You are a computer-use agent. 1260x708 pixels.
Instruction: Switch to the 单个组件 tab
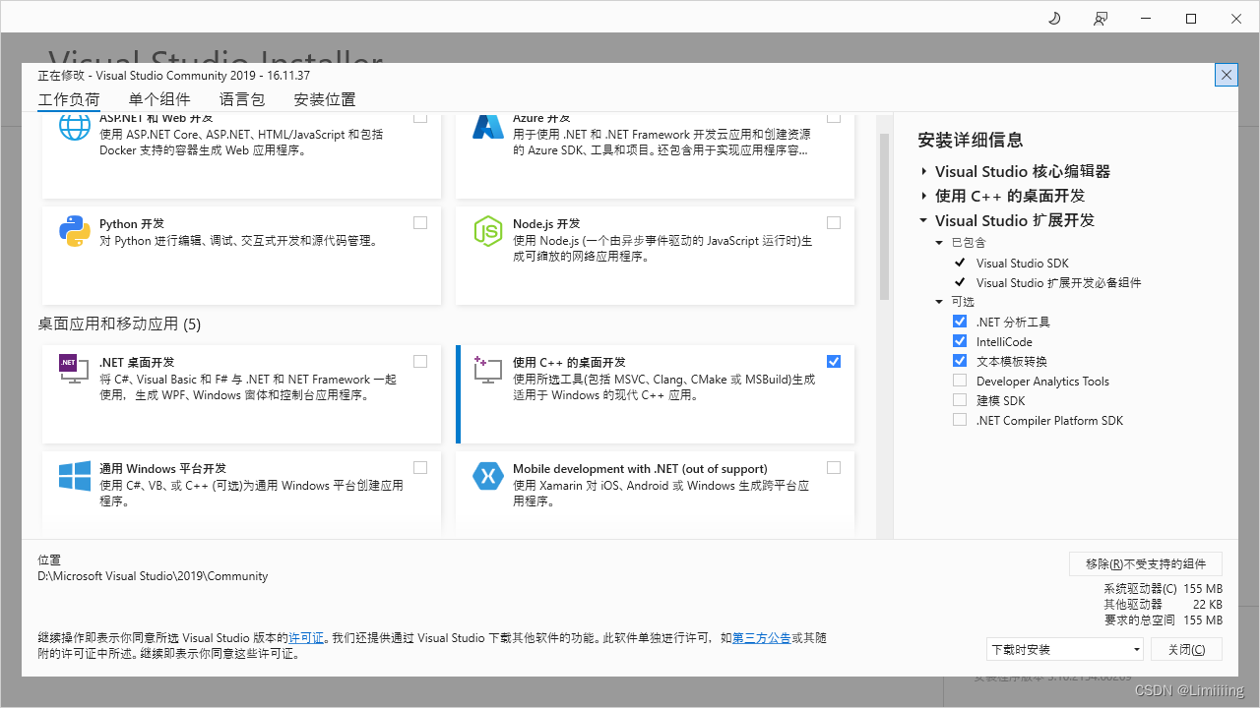[x=161, y=99]
